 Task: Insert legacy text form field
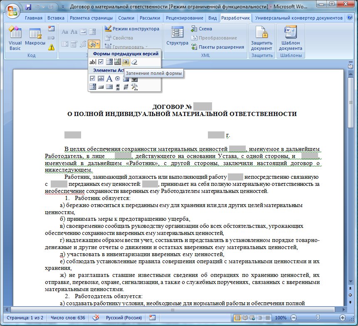point(92,62)
